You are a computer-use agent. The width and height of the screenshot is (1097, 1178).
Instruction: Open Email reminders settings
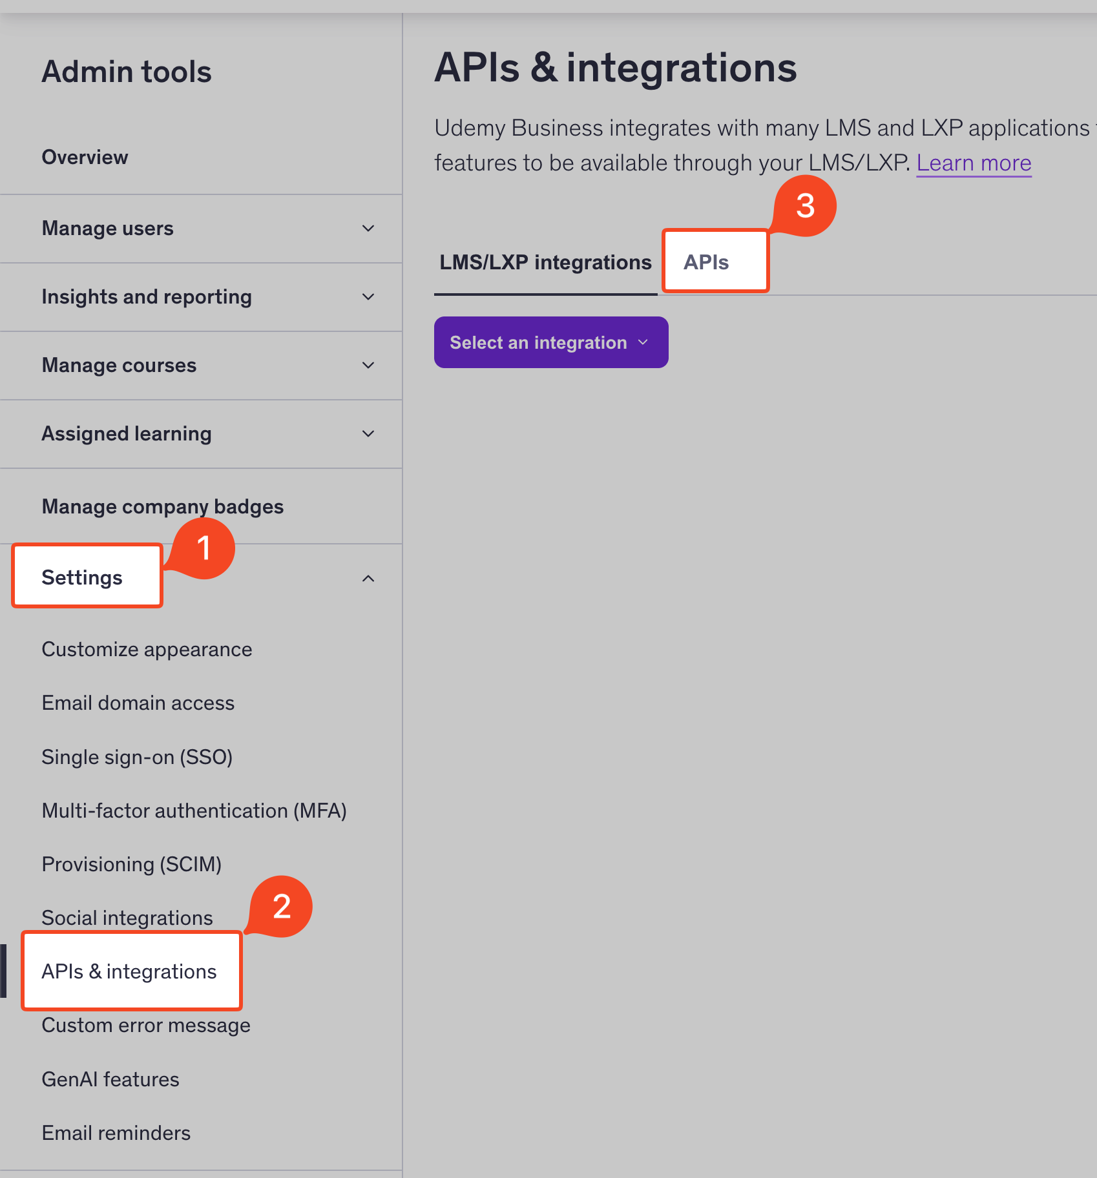pyautogui.click(x=116, y=1133)
